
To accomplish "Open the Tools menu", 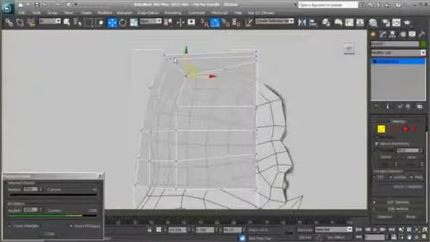I will point(36,13).
